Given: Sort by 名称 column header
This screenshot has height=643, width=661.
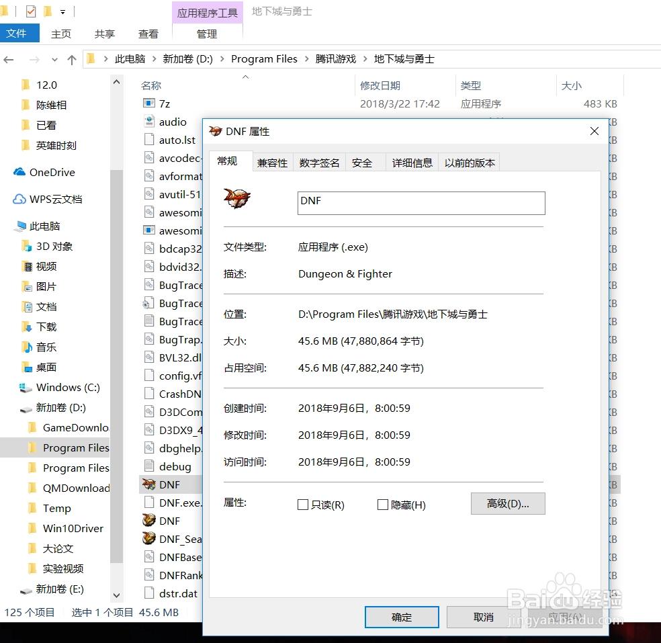Looking at the screenshot, I should click(246, 85).
